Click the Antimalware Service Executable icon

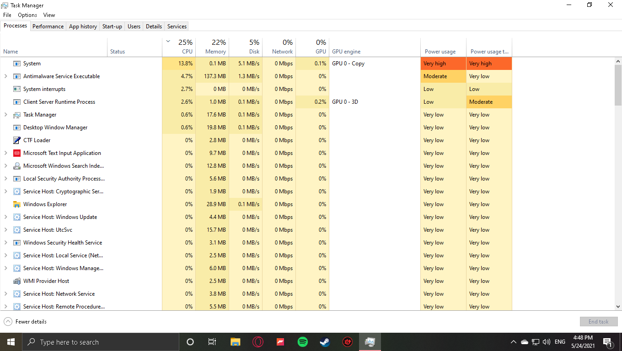(17, 76)
